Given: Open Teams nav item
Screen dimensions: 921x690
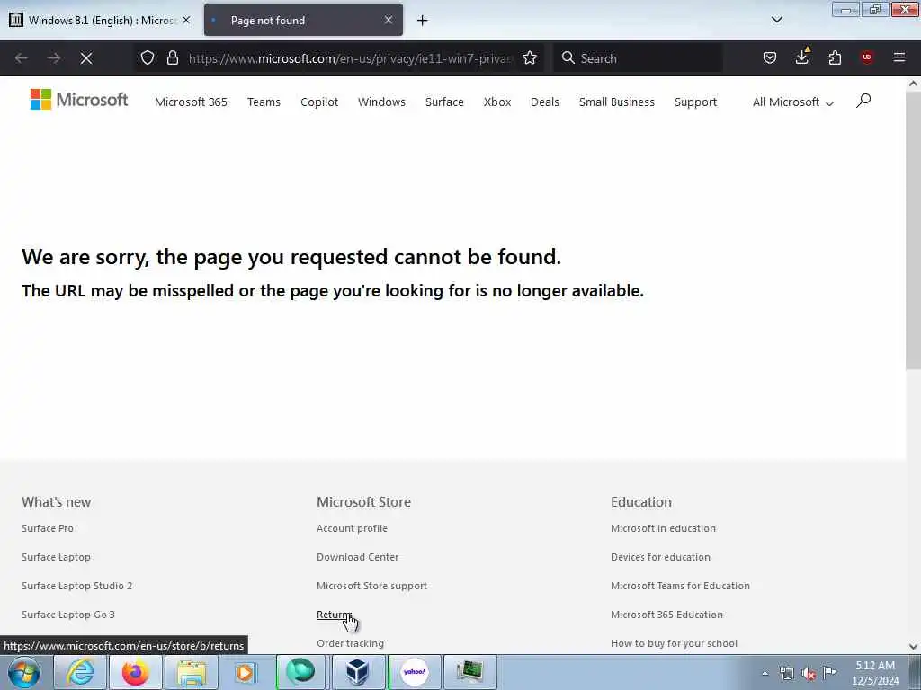Looking at the screenshot, I should (x=264, y=102).
